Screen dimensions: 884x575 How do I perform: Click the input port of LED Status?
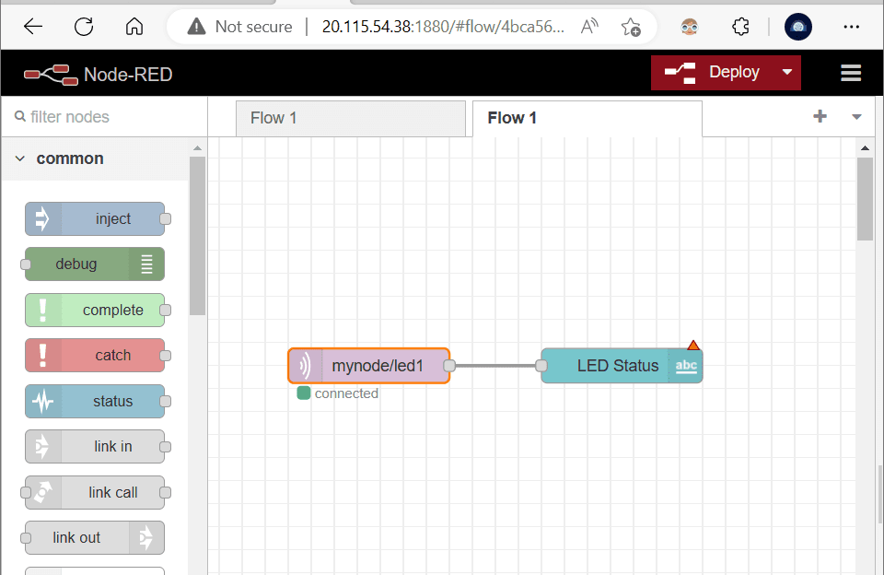tap(541, 366)
